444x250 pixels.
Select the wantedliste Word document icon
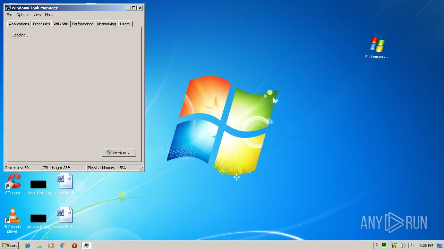[x=65, y=218]
